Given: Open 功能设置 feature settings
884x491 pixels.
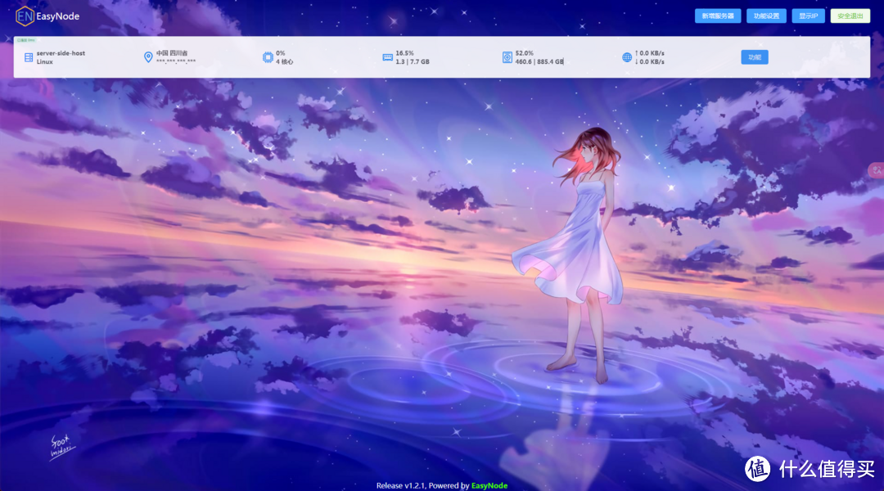Looking at the screenshot, I should pos(768,16).
